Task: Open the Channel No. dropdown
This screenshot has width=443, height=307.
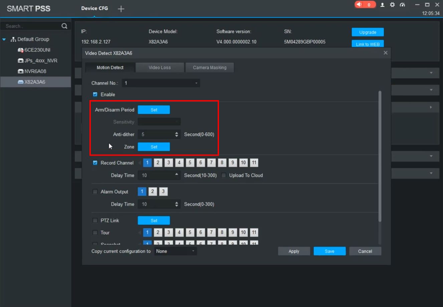Action: (161, 83)
